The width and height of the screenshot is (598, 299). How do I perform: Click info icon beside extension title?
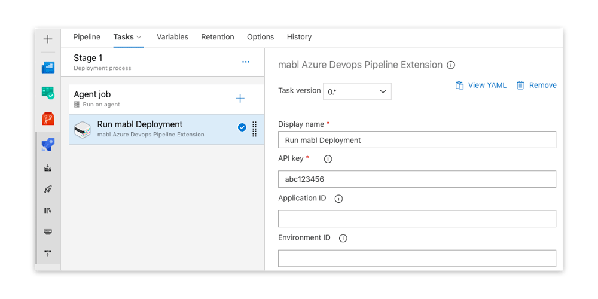(450, 65)
